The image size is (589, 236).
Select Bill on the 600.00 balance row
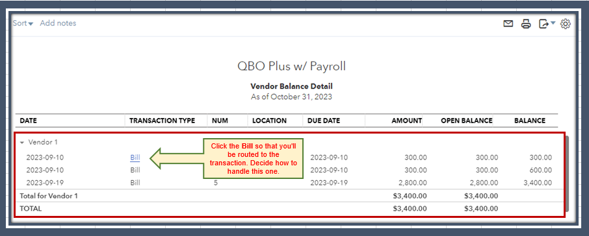135,170
